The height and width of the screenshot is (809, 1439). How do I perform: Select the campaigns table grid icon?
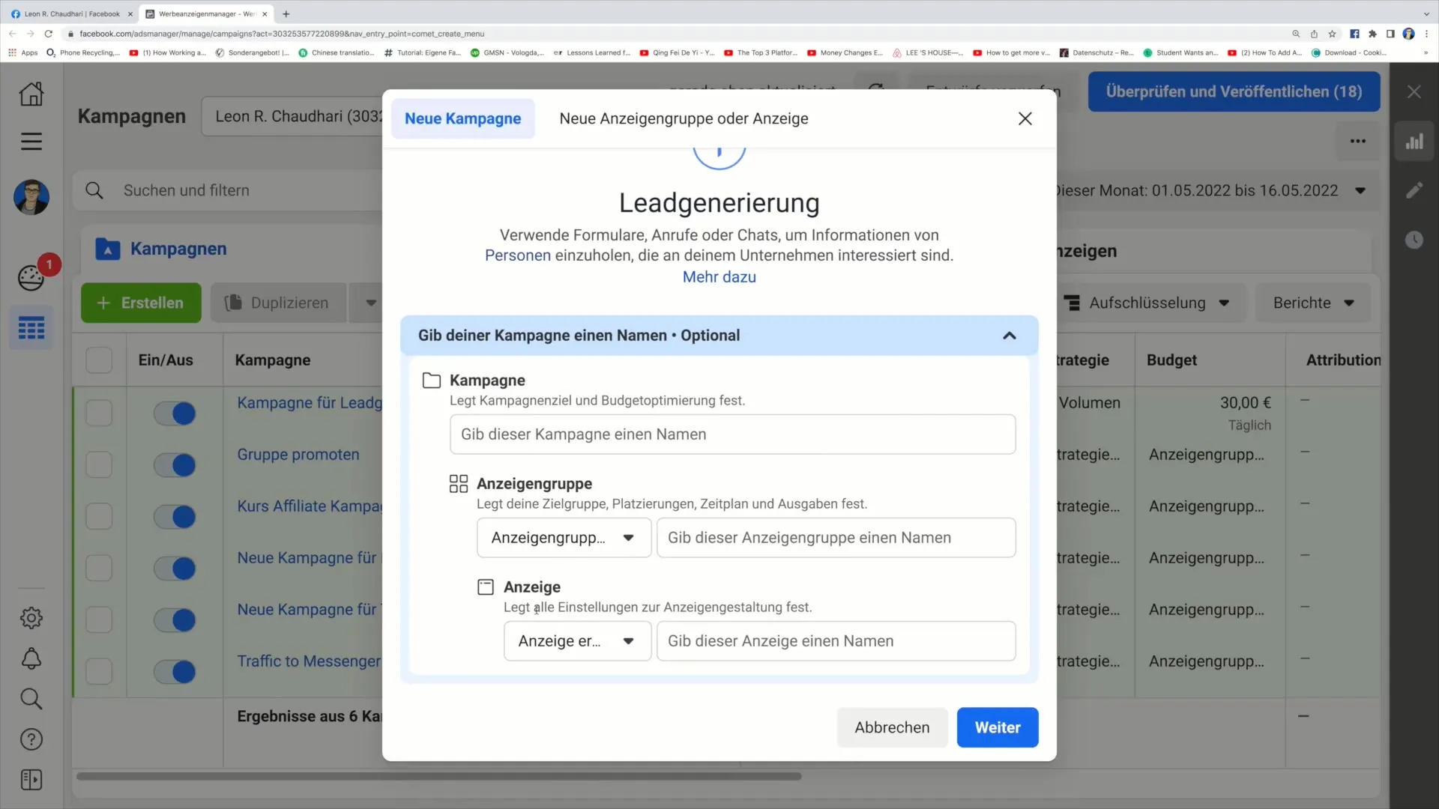(31, 328)
